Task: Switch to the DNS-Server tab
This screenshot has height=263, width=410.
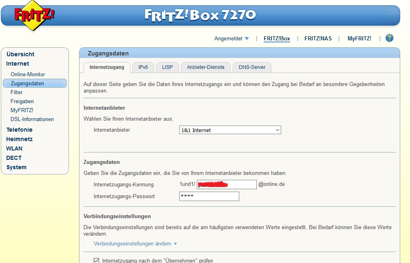Action: coord(252,67)
